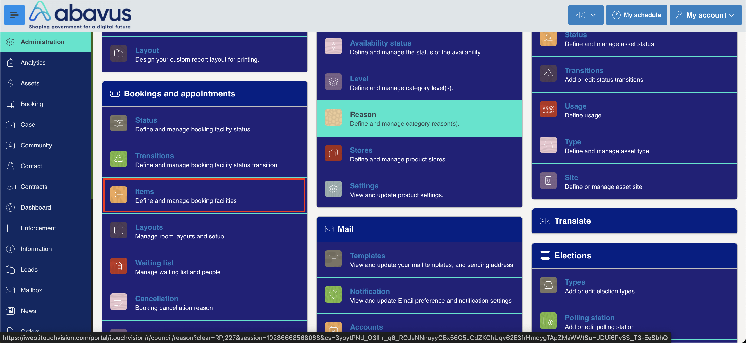Click the green Notification bell icon

pos(333,294)
